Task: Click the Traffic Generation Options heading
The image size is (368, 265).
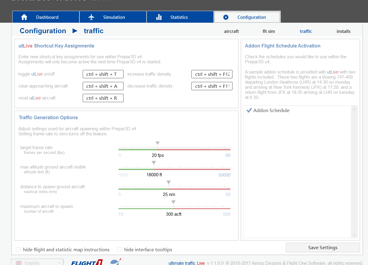Action: coord(48,117)
